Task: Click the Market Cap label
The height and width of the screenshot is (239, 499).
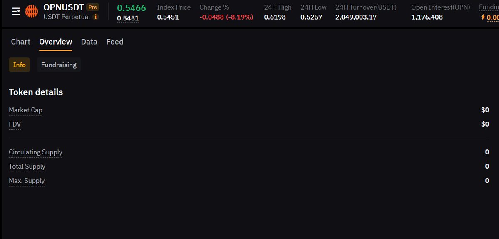Action: (25, 110)
